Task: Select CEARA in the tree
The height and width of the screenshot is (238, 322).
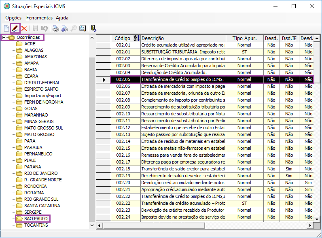Action: point(31,76)
